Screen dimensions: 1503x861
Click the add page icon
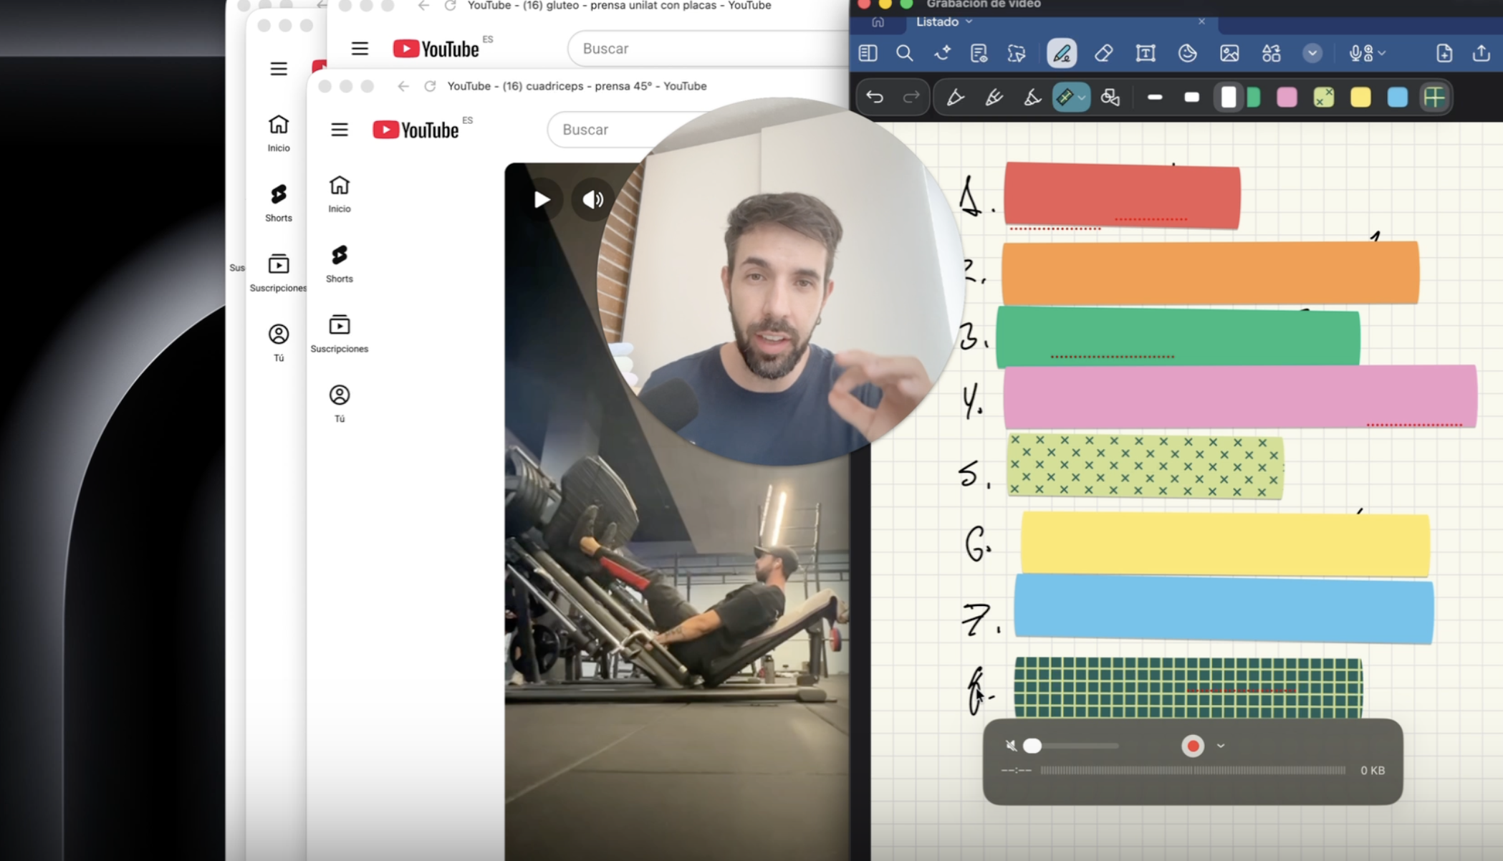[x=1444, y=53]
